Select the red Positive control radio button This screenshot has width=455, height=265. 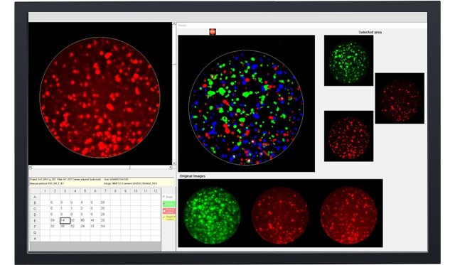click(164, 211)
